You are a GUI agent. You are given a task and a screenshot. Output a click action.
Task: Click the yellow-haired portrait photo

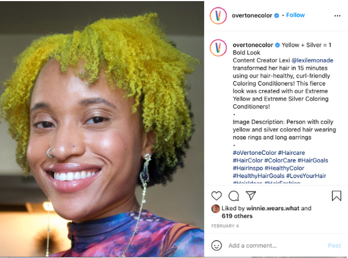point(102,129)
